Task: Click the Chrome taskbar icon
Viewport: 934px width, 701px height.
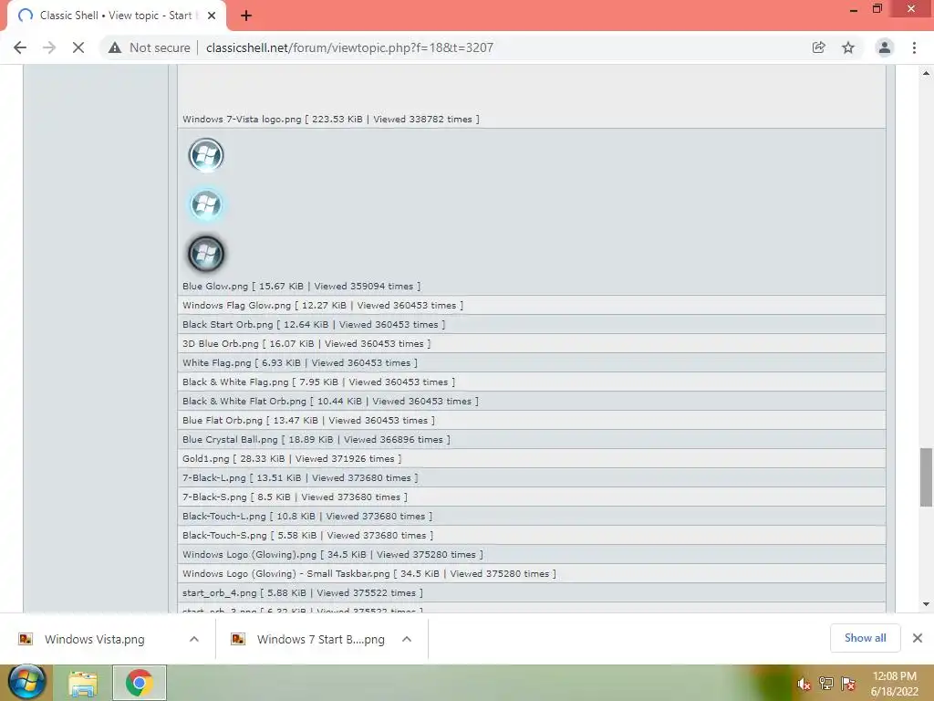Action: [x=140, y=683]
